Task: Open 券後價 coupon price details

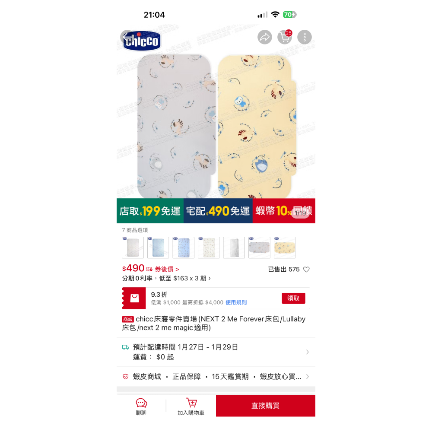Action: [167, 269]
